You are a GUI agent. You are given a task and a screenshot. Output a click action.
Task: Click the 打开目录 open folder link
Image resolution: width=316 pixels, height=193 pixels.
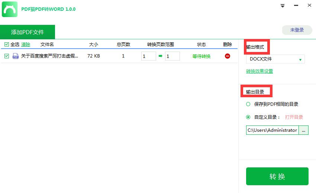point(294,117)
